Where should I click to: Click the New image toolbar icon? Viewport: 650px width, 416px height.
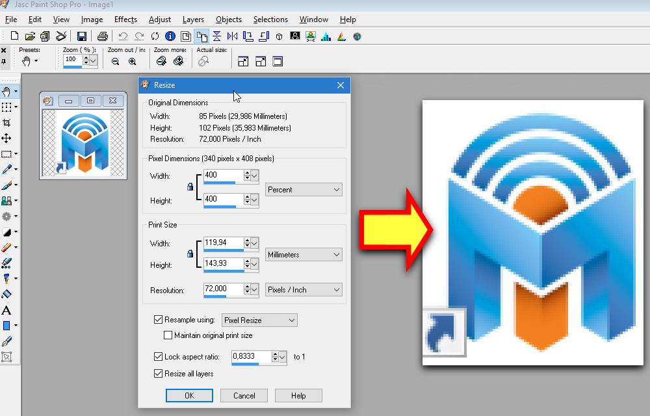tap(14, 36)
